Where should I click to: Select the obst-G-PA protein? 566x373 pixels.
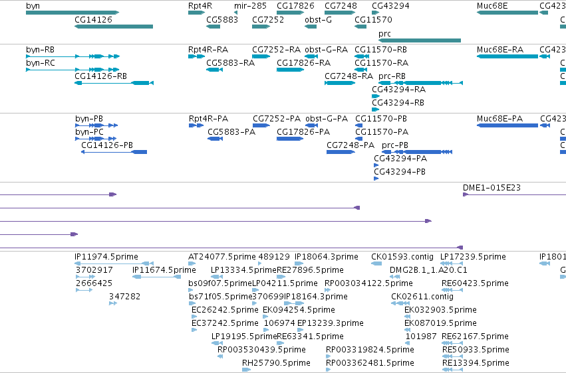click(x=312, y=125)
